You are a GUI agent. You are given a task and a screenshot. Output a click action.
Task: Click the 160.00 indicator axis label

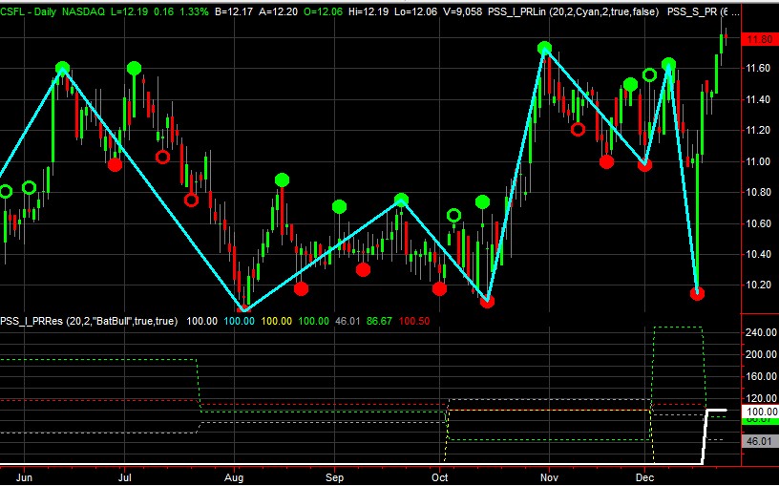[x=761, y=376]
